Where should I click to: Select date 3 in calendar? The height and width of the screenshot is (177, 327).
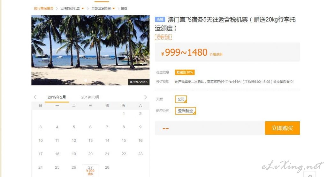click(41, 127)
